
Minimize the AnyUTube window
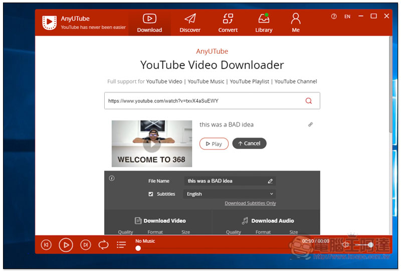361,16
